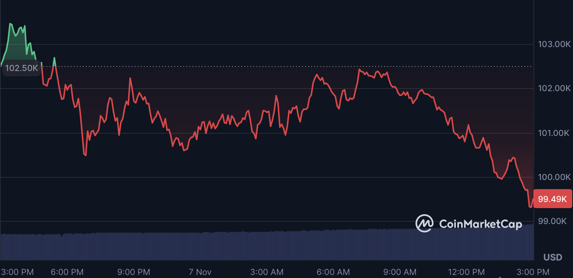This screenshot has height=278, width=573.
Task: Click the 9:00 AM time marker
Action: pyautogui.click(x=400, y=272)
